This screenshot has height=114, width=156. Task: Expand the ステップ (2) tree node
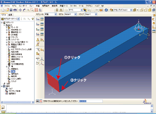[x=7, y=39]
